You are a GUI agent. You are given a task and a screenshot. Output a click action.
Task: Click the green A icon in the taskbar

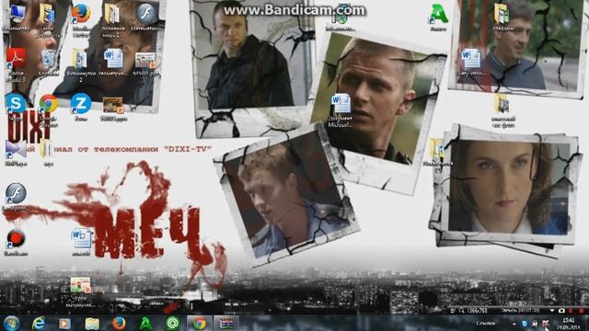click(x=145, y=323)
